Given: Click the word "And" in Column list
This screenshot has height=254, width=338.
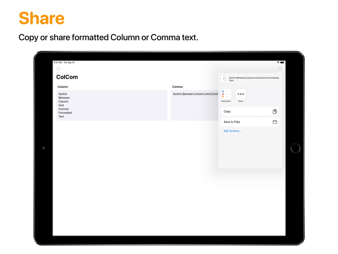Looking at the screenshot, I should [61, 105].
